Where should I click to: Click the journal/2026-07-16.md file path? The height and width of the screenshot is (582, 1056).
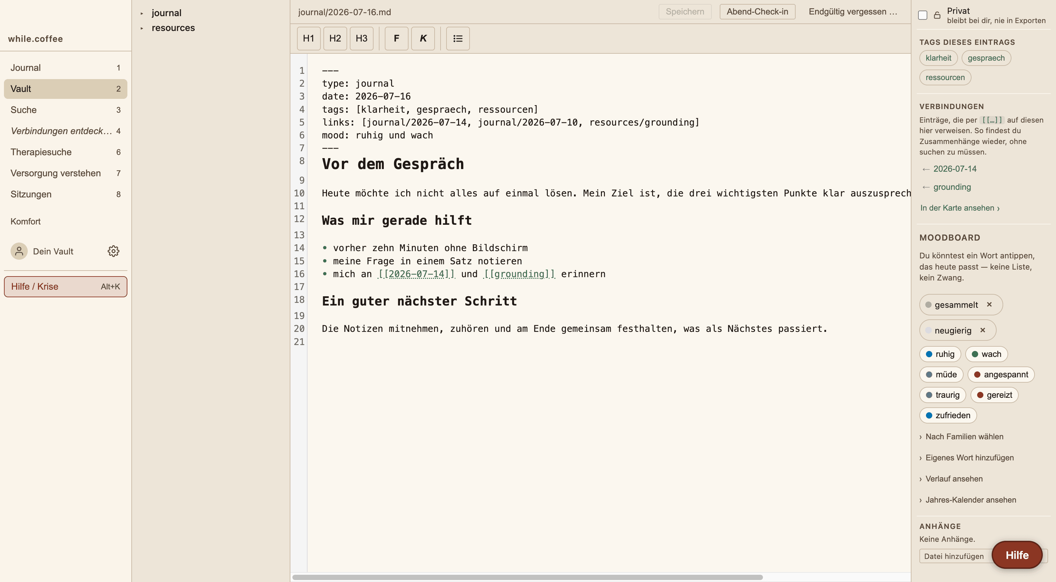point(344,12)
